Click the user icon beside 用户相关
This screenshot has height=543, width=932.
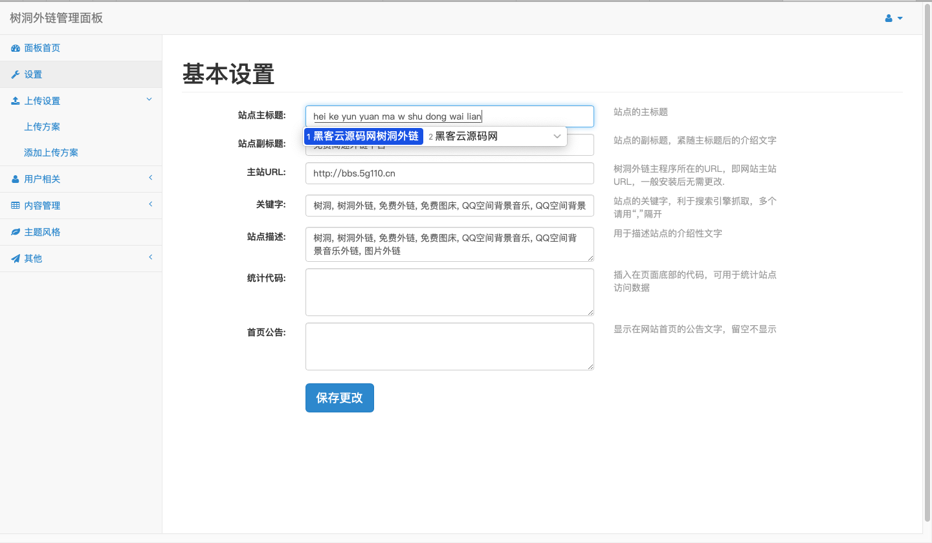click(x=16, y=179)
